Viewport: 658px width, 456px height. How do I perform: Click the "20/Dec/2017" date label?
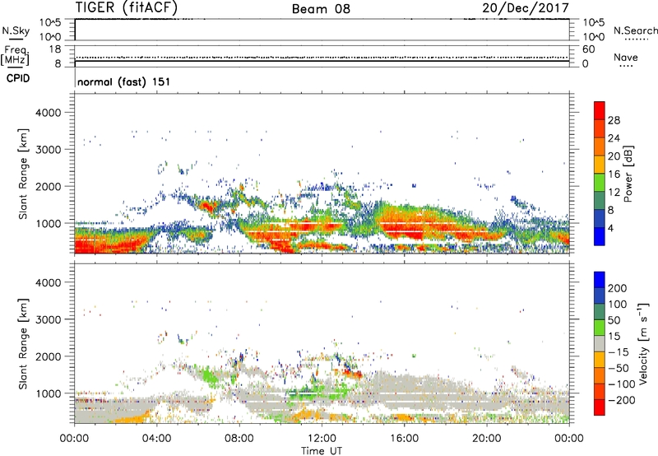point(526,7)
